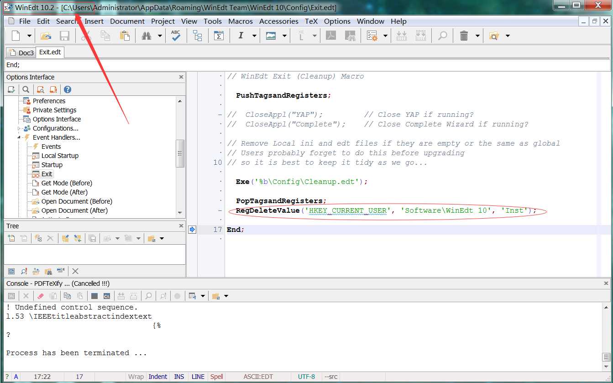The width and height of the screenshot is (613, 383).
Task: Toggle Spell mode in status bar
Action: [216, 377]
